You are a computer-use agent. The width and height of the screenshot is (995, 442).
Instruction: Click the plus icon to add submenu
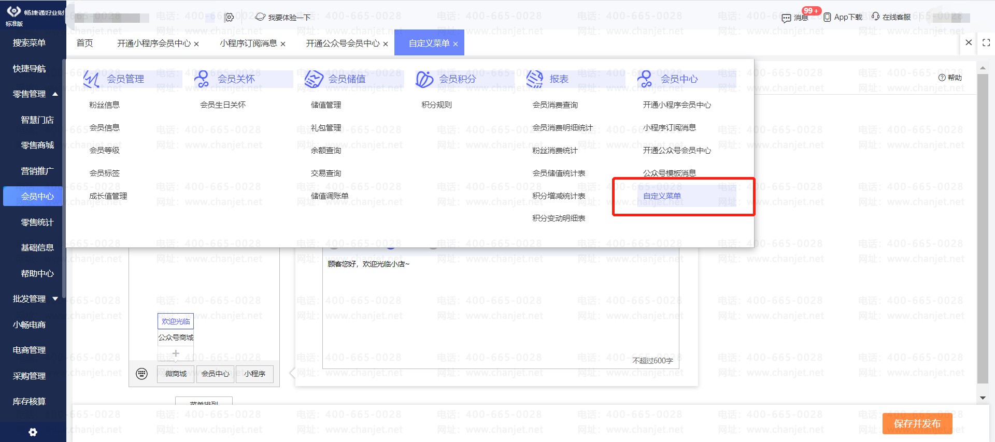[176, 353]
